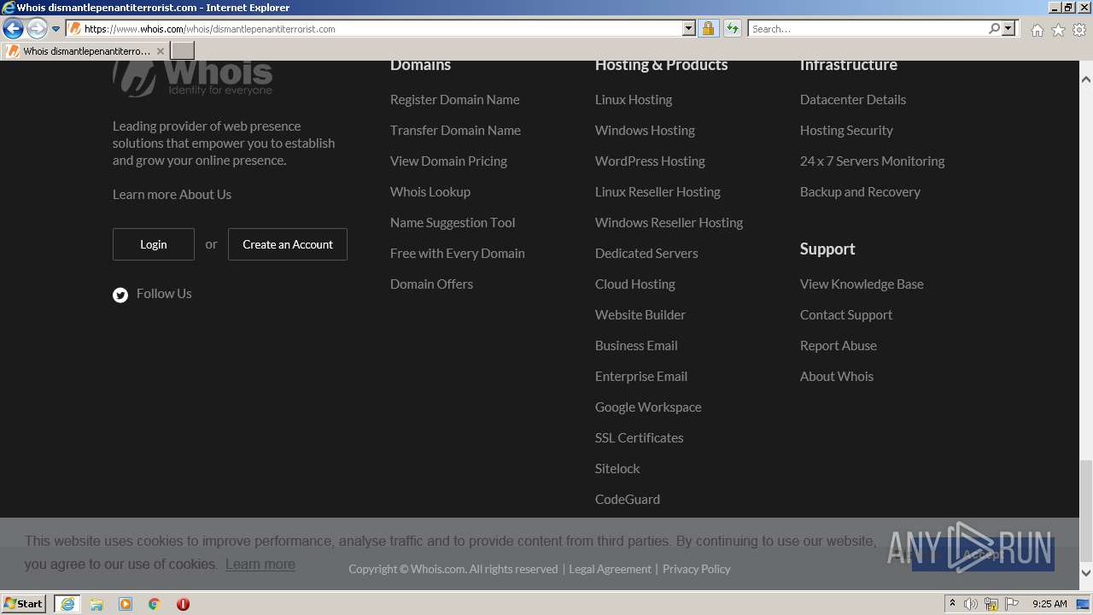This screenshot has height=615, width=1093.
Task: Open Legal Agreement footer link
Action: [610, 569]
